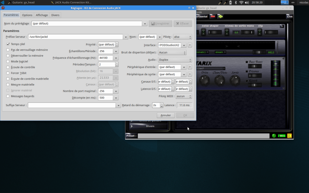
Task: Toggle the Présence checkbox in Guitarix
Action: pos(246,71)
